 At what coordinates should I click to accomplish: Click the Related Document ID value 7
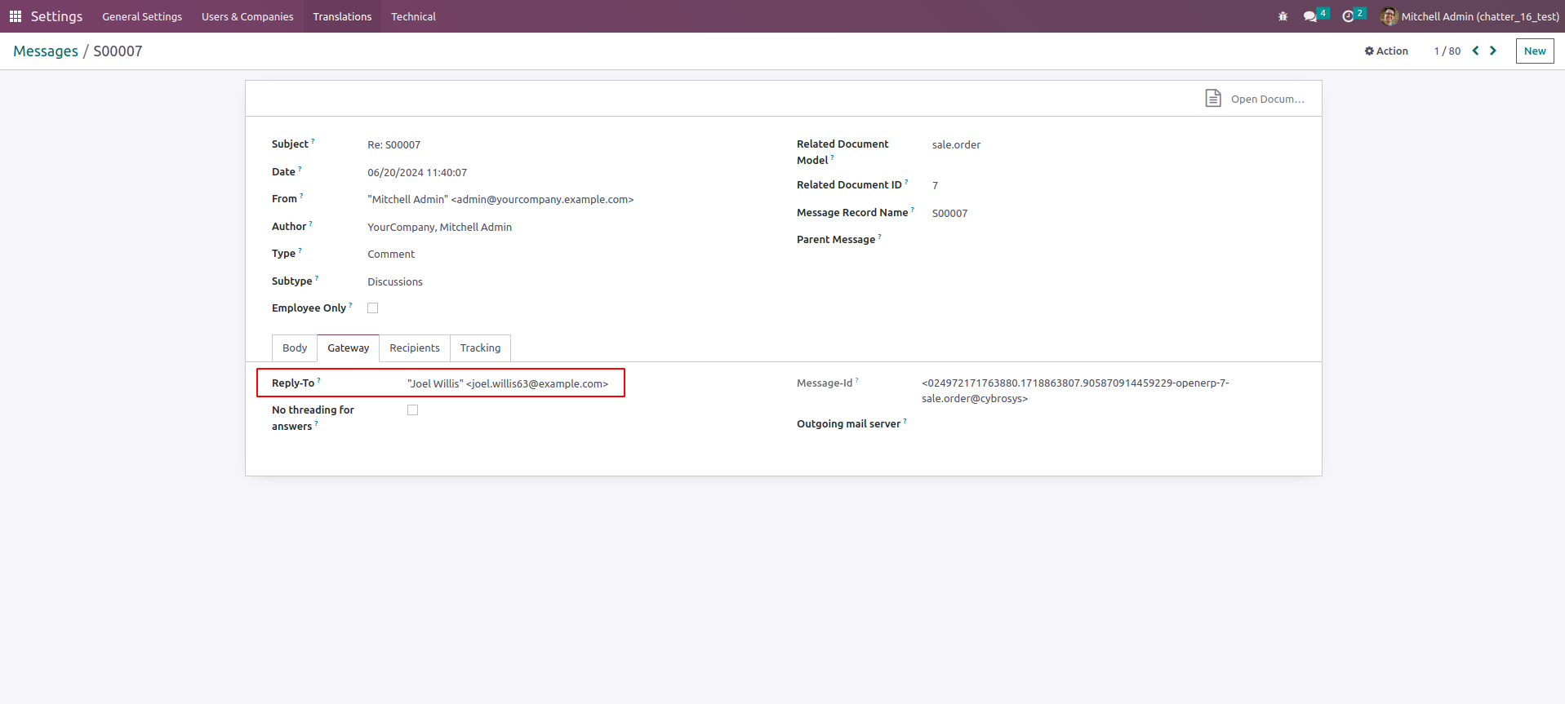click(x=936, y=186)
